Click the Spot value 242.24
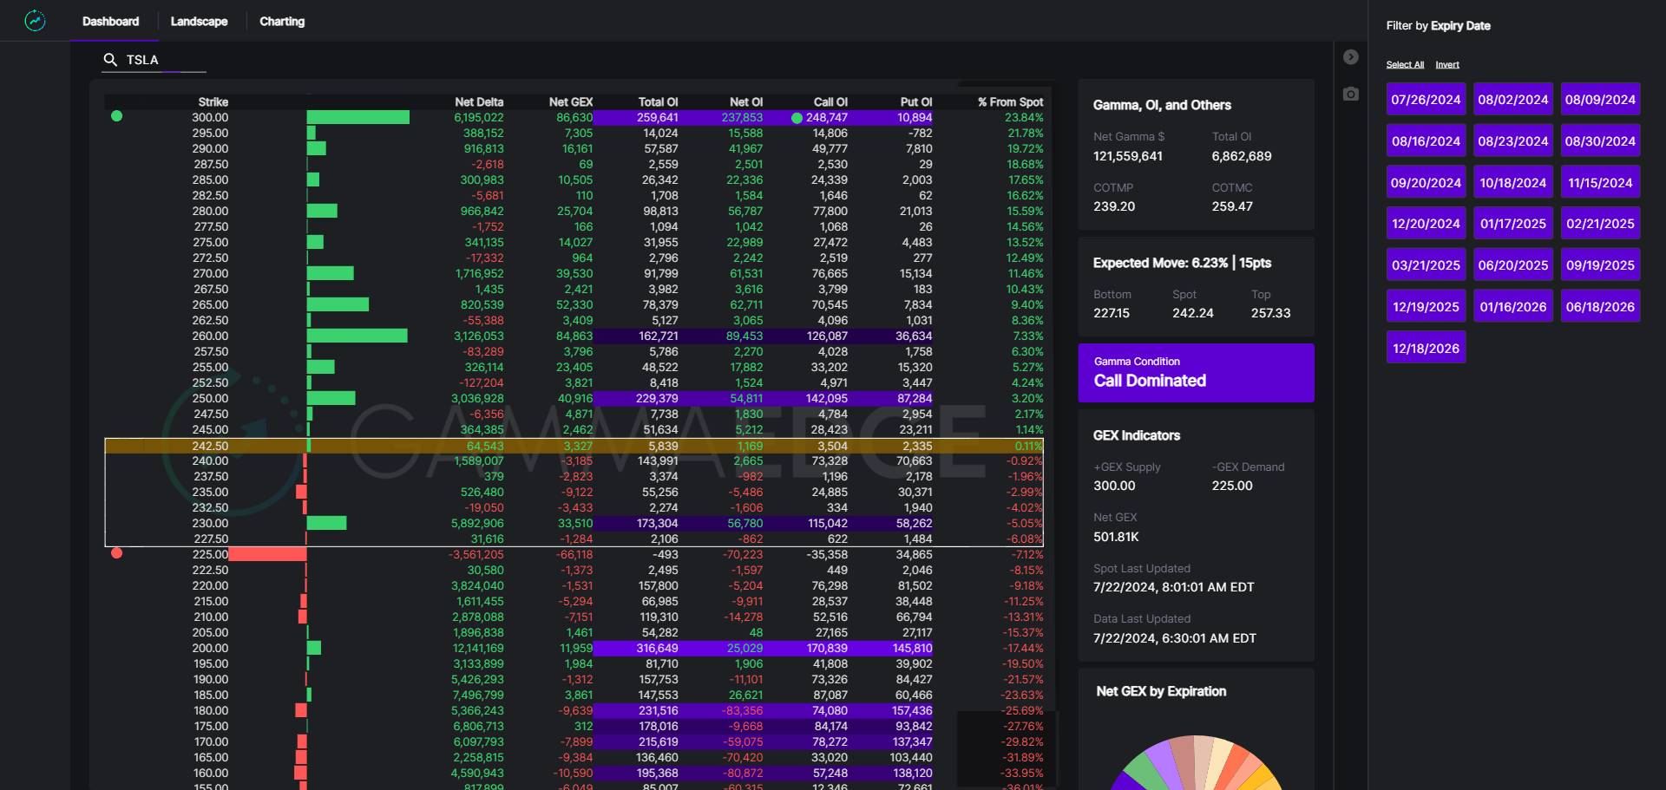1666x790 pixels. [1193, 313]
